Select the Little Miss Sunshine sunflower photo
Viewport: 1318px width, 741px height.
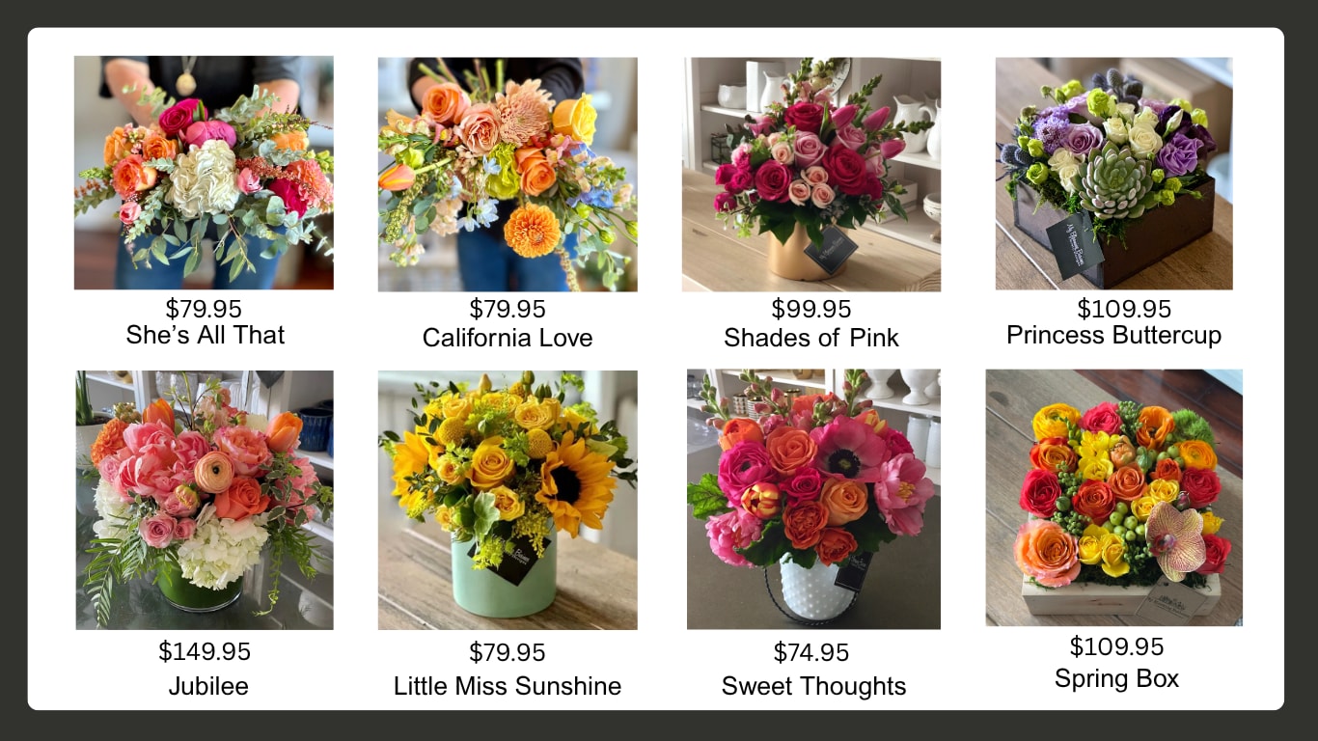[508, 500]
